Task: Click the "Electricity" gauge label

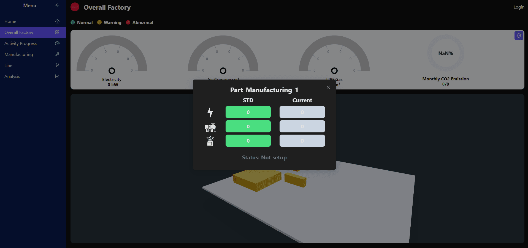Action: (x=112, y=79)
